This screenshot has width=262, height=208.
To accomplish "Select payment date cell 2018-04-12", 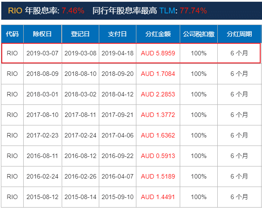I will (118, 94).
